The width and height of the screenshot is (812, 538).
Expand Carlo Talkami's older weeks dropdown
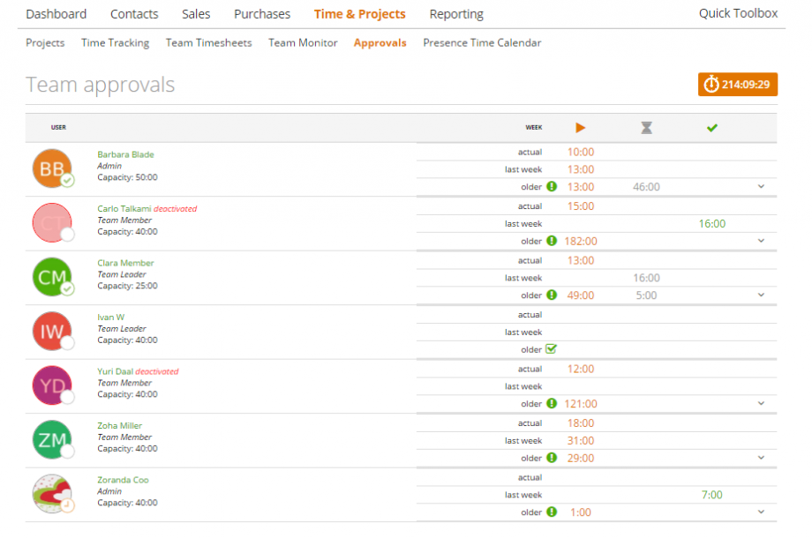(760, 241)
